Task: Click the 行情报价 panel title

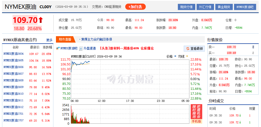Action: click(x=215, y=40)
